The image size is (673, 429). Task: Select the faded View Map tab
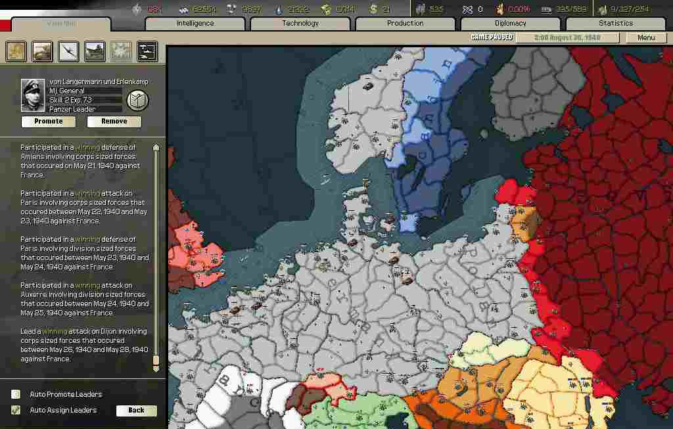pyautogui.click(x=61, y=24)
